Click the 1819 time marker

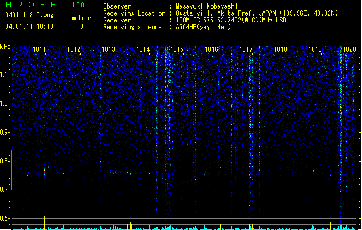[x=315, y=49]
